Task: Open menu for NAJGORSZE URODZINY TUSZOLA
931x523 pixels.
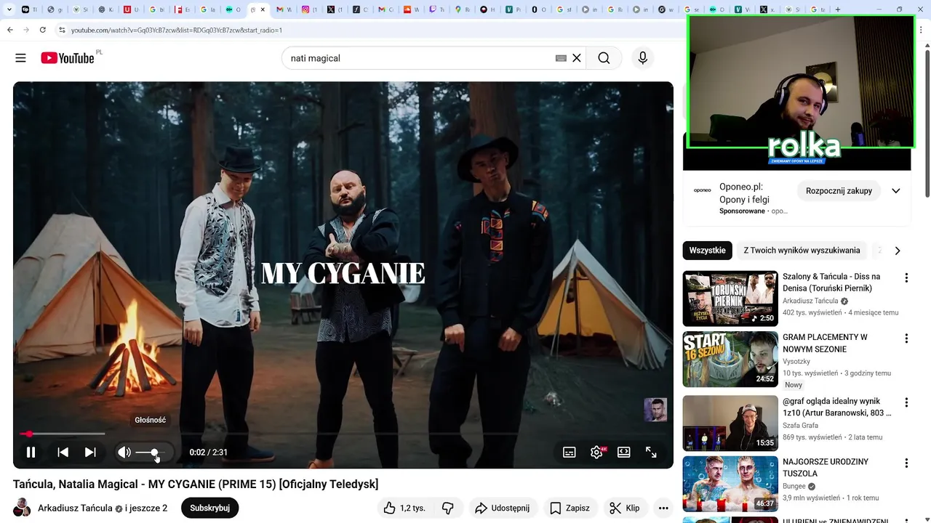Action: click(x=906, y=463)
